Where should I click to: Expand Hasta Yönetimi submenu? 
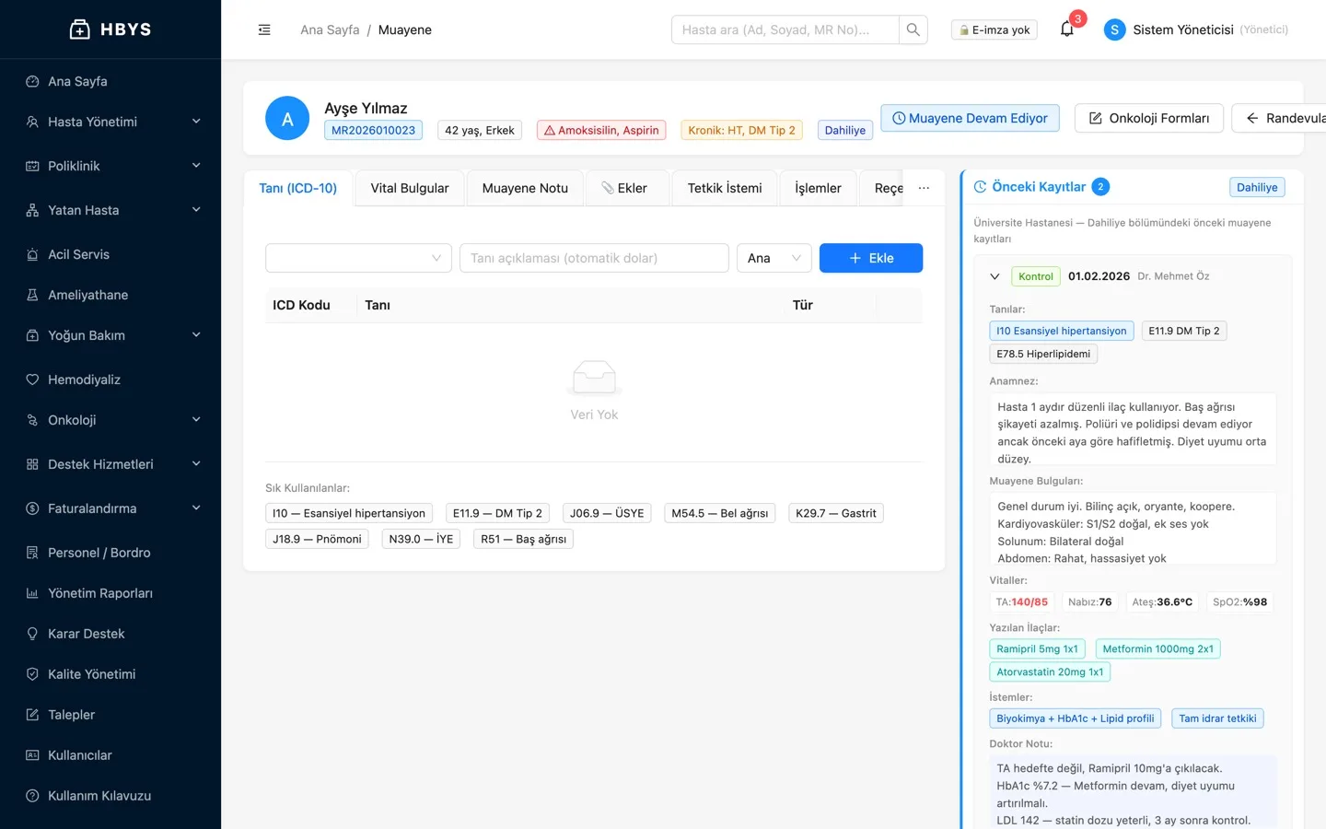click(110, 122)
